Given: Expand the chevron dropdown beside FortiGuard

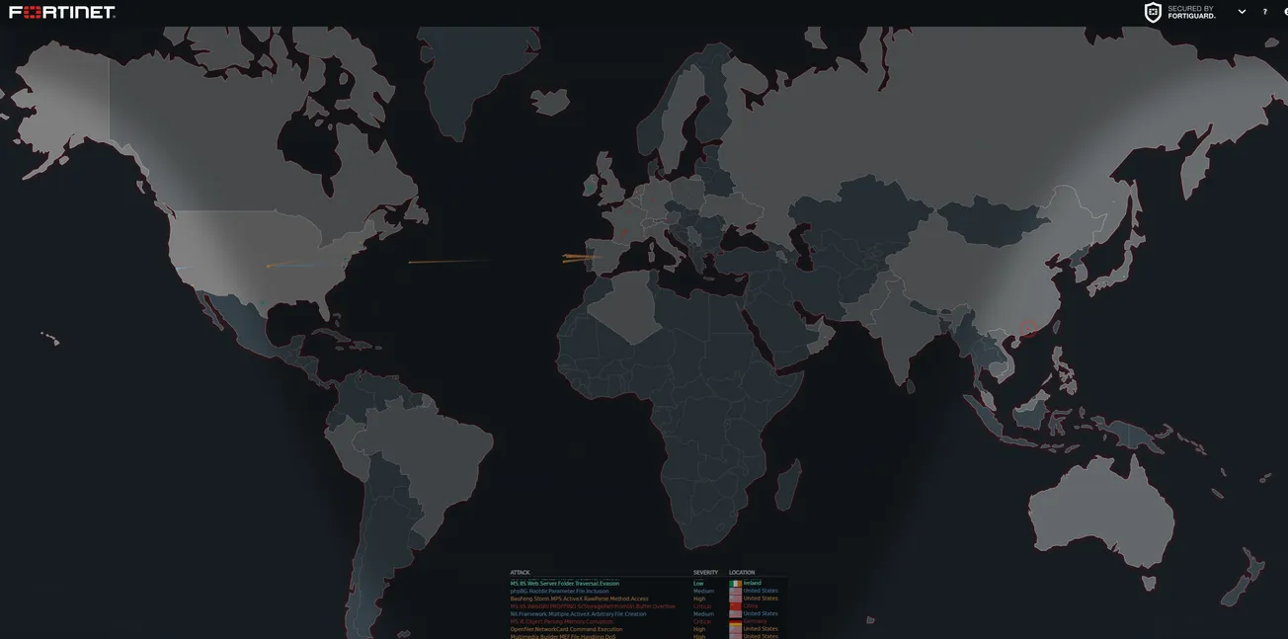Looking at the screenshot, I should pyautogui.click(x=1242, y=13).
